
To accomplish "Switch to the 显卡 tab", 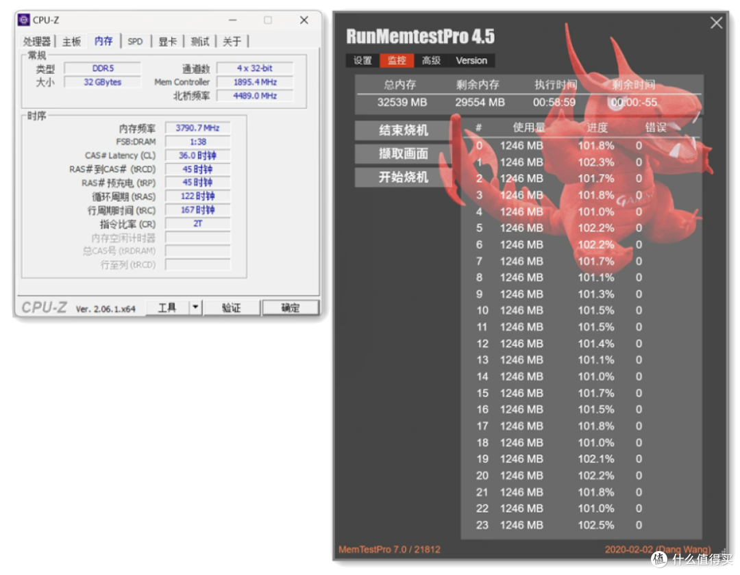I will coord(168,42).
